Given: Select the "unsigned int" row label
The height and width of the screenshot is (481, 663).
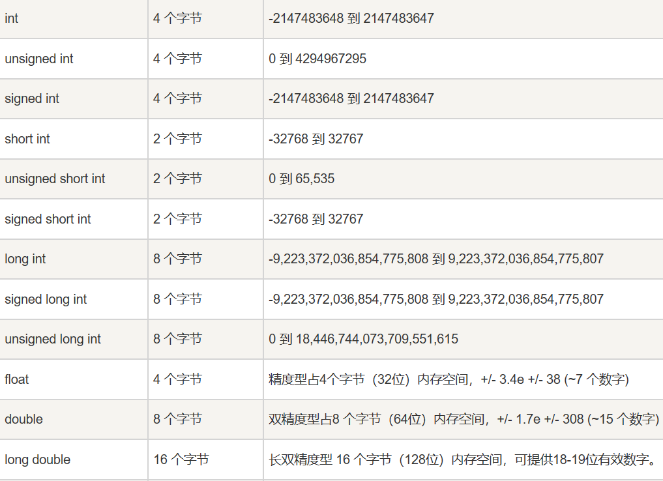Looking at the screenshot, I should (x=38, y=59).
